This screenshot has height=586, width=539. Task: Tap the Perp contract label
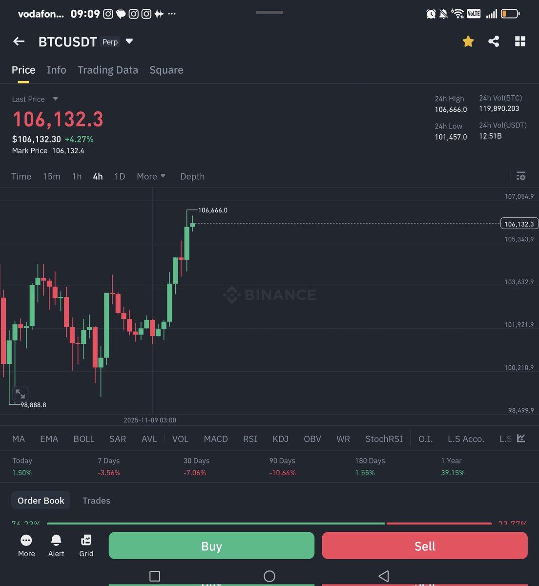(110, 42)
